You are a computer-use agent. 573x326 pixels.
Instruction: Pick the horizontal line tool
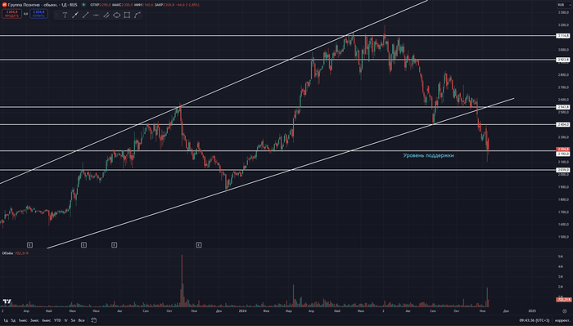coord(96,15)
